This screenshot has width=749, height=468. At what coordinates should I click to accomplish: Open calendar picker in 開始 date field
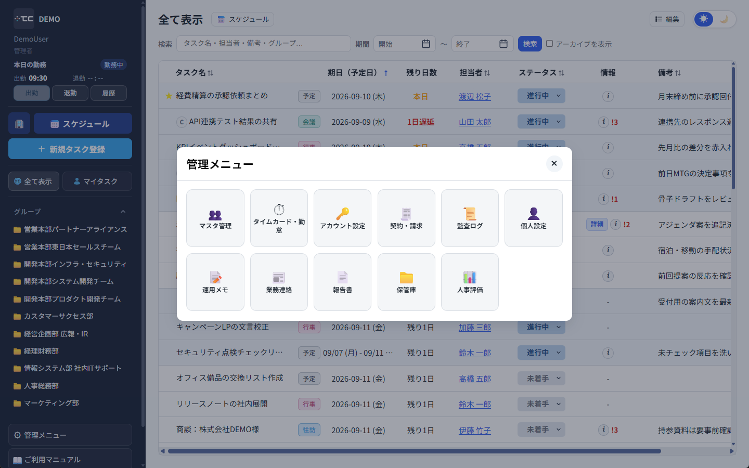426,44
